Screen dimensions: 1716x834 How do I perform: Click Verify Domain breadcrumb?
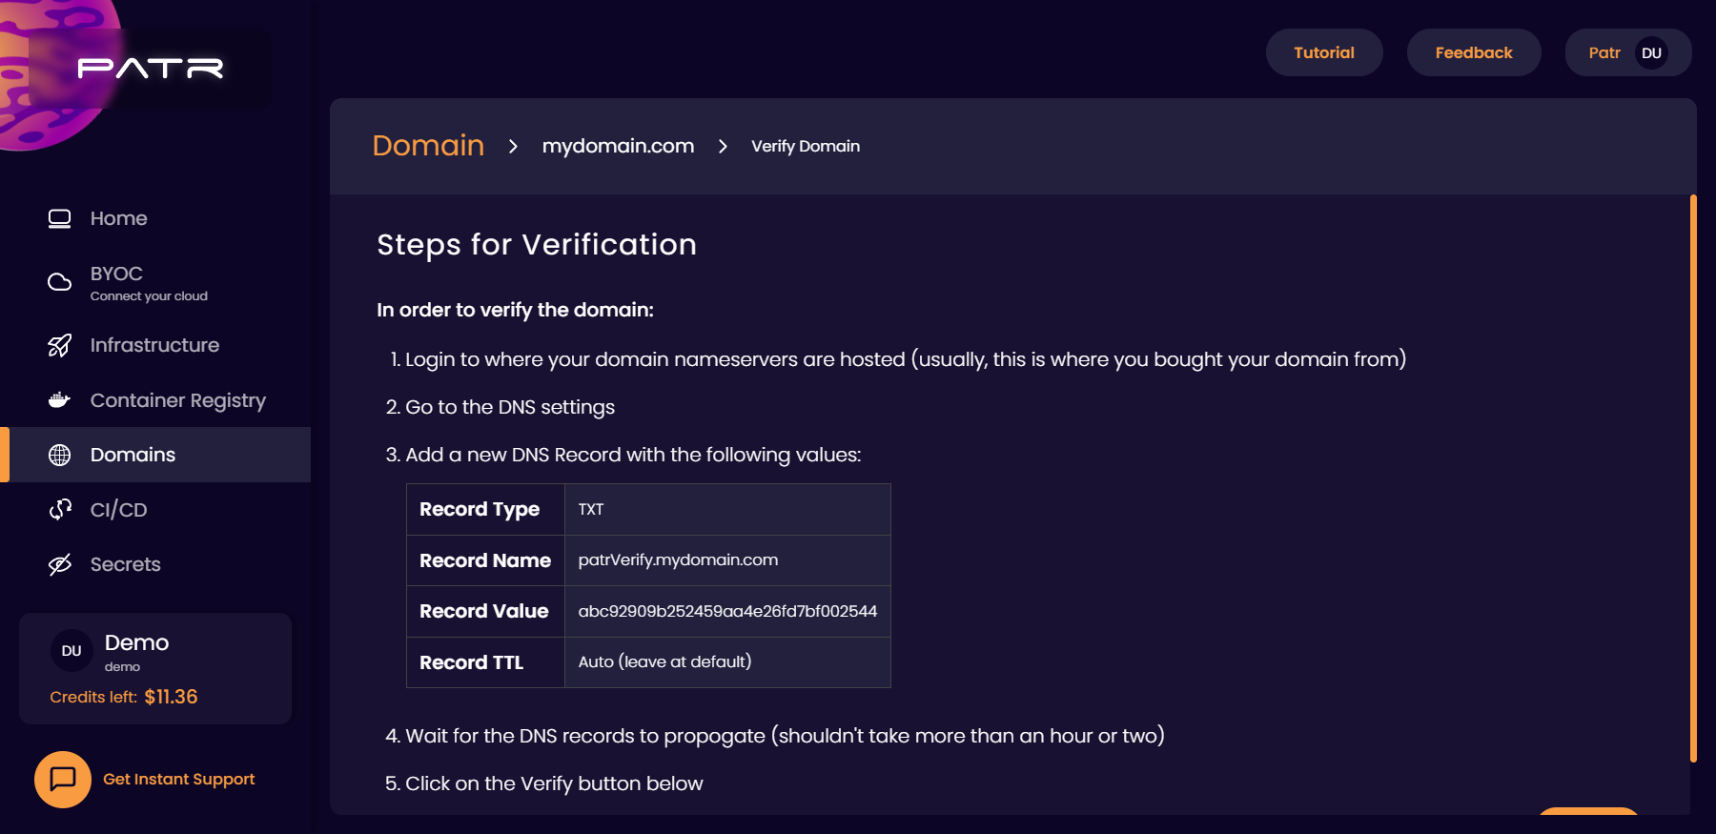tap(806, 146)
